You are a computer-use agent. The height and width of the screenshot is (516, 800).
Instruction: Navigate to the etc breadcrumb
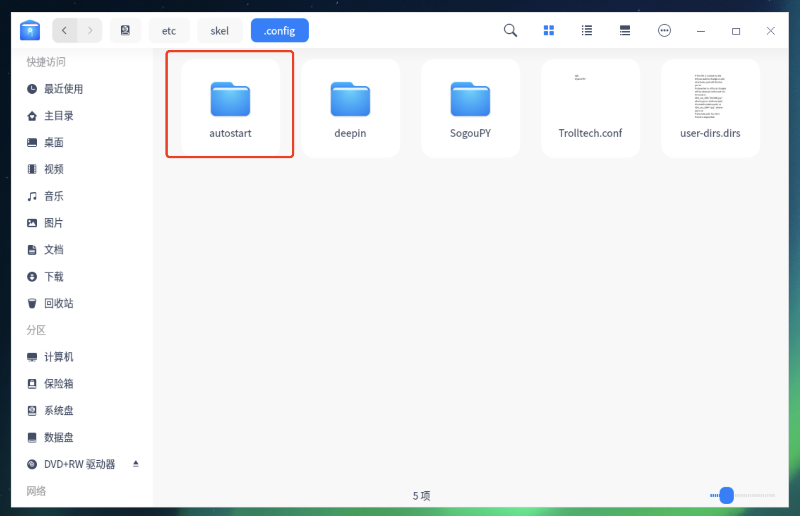[169, 30]
